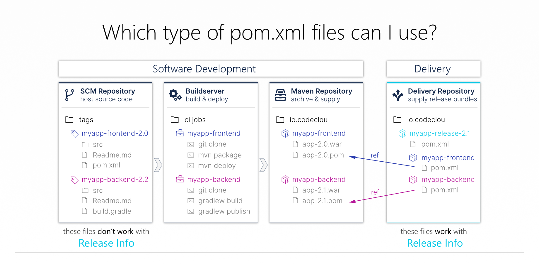Click the package icon of Delivery myapp-backend
This screenshot has width=539, height=264.
[413, 180]
